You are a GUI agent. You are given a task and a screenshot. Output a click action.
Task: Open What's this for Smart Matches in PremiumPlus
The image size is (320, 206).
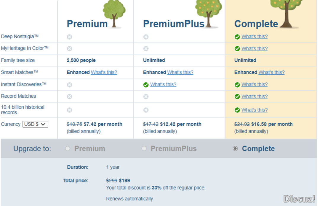pos(180,72)
